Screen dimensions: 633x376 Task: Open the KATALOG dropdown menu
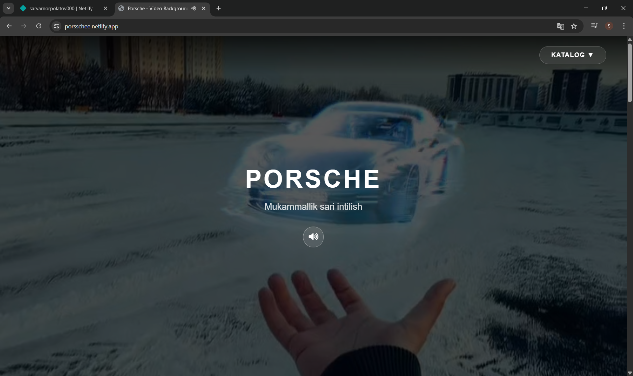[572, 55]
